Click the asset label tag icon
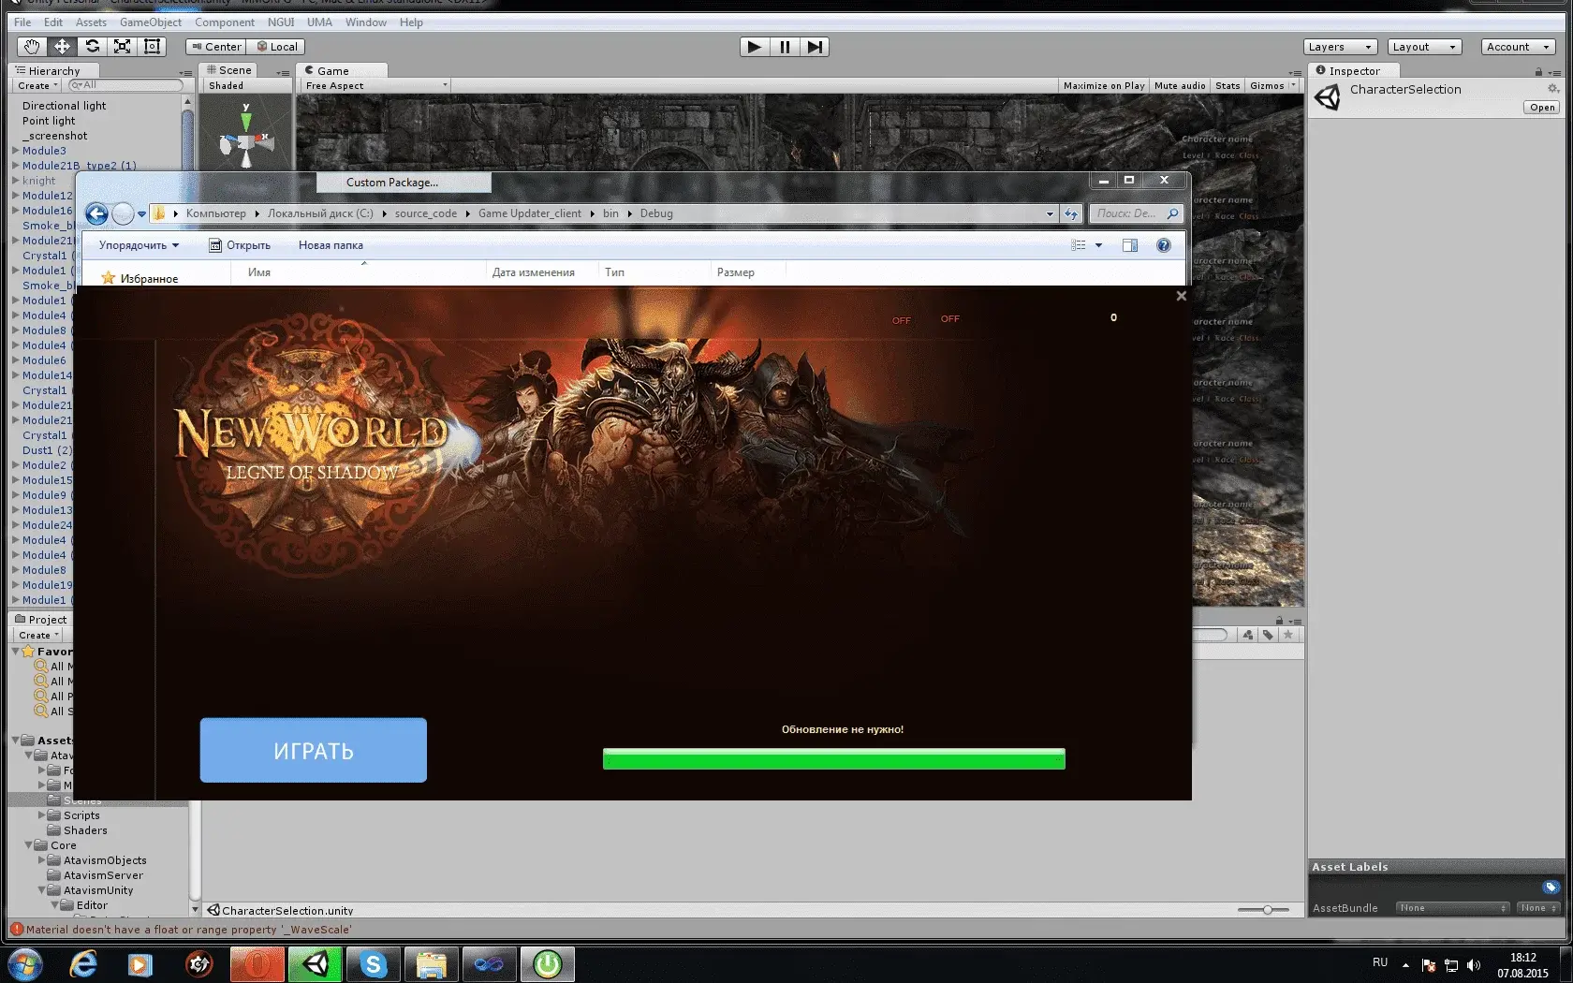The image size is (1573, 983). tap(1551, 887)
